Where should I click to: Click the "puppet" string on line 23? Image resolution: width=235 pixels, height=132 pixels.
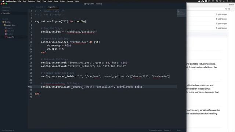(x=77, y=87)
